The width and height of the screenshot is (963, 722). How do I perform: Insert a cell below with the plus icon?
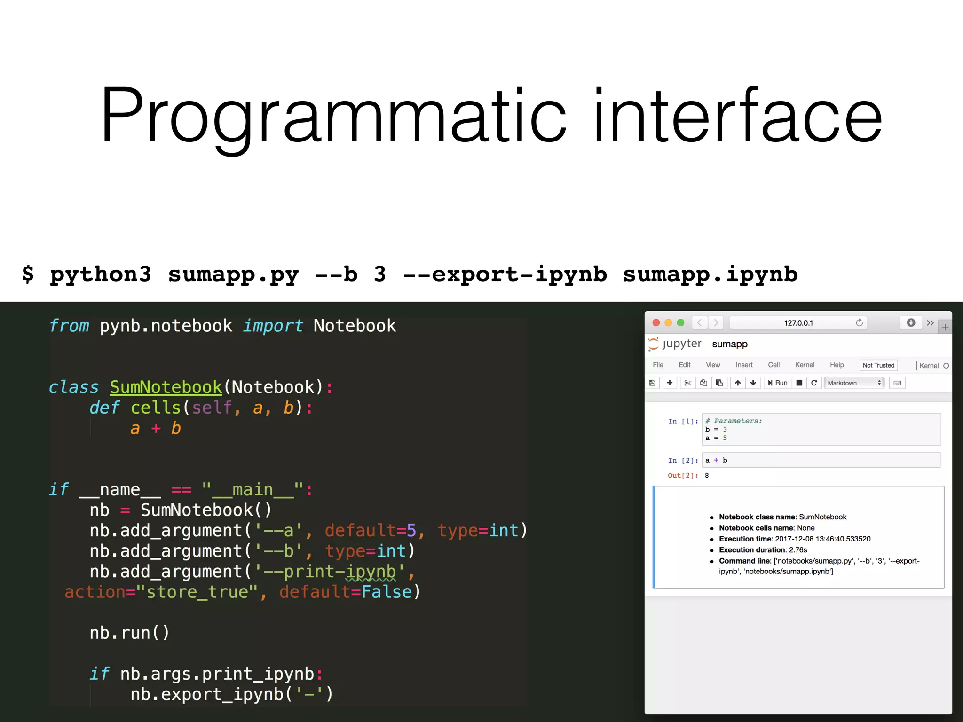(670, 383)
